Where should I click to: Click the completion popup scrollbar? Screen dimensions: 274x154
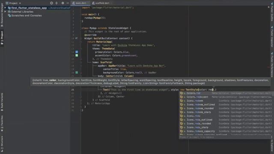tap(273, 94)
